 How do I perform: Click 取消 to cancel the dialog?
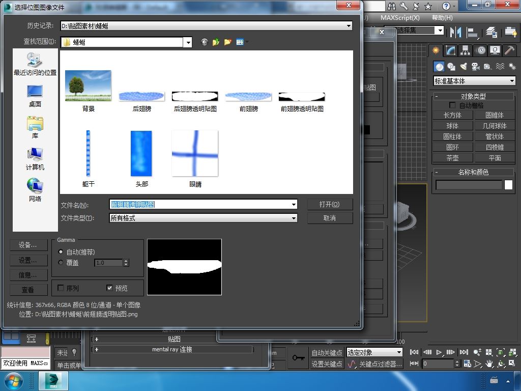(330, 218)
